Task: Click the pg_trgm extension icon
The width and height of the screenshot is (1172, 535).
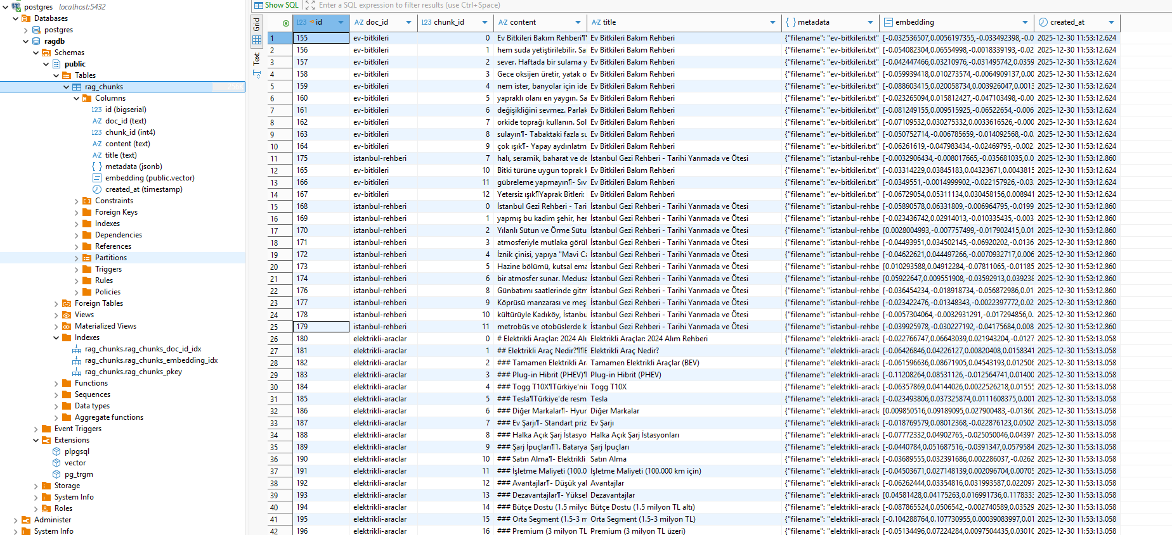Action: pos(56,474)
